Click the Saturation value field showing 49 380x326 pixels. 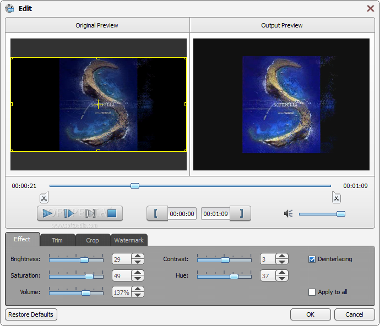click(x=122, y=275)
